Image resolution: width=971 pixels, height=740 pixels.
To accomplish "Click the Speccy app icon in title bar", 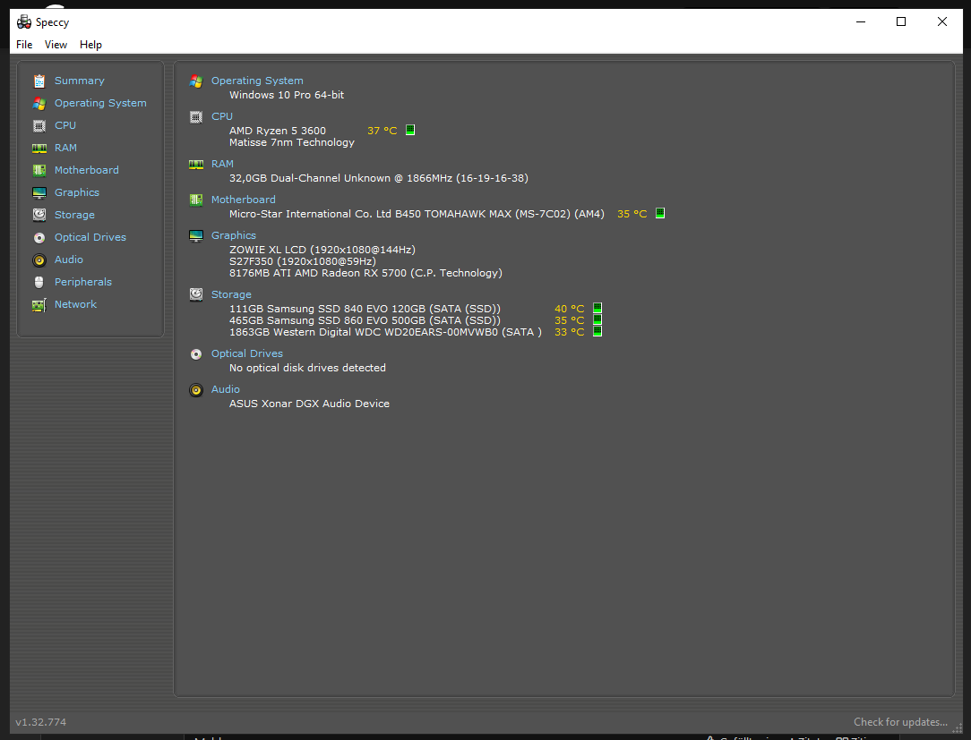I will click(24, 22).
